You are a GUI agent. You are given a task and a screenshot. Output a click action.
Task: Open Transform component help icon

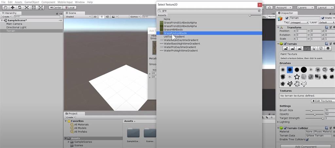[327, 27]
